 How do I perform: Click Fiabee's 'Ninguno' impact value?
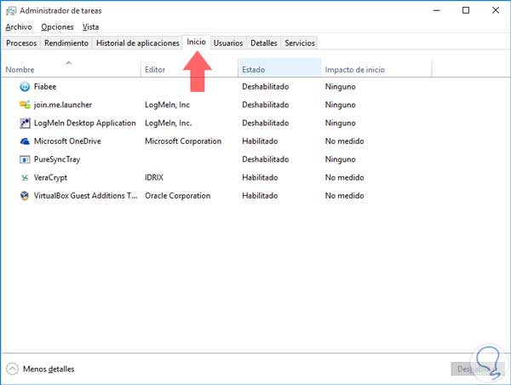coord(340,87)
